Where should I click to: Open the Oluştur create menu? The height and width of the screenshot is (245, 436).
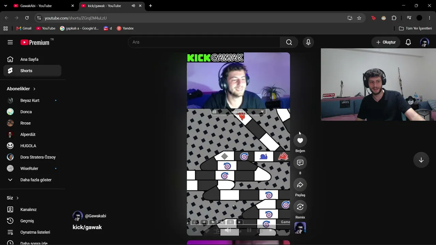[x=386, y=42]
